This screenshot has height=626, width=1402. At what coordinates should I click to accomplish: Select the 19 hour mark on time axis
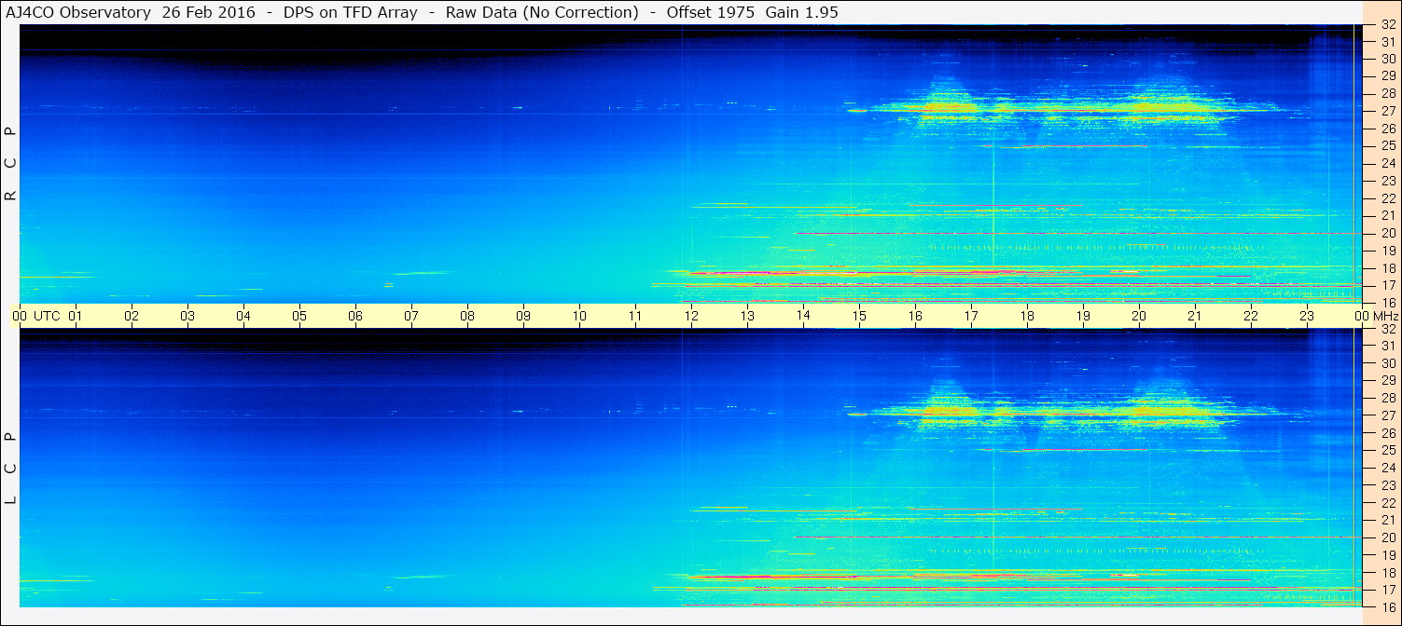tap(1083, 316)
